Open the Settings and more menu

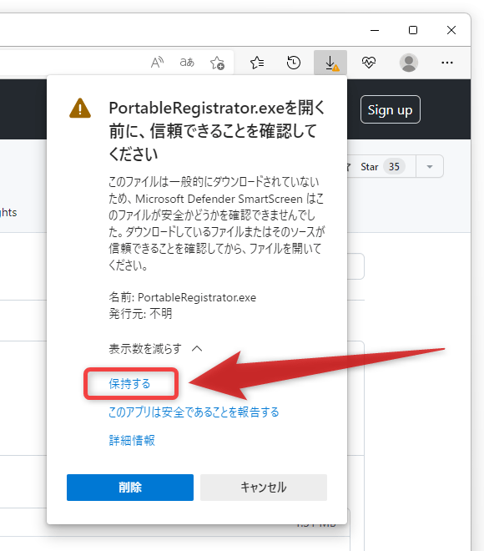pos(447,63)
